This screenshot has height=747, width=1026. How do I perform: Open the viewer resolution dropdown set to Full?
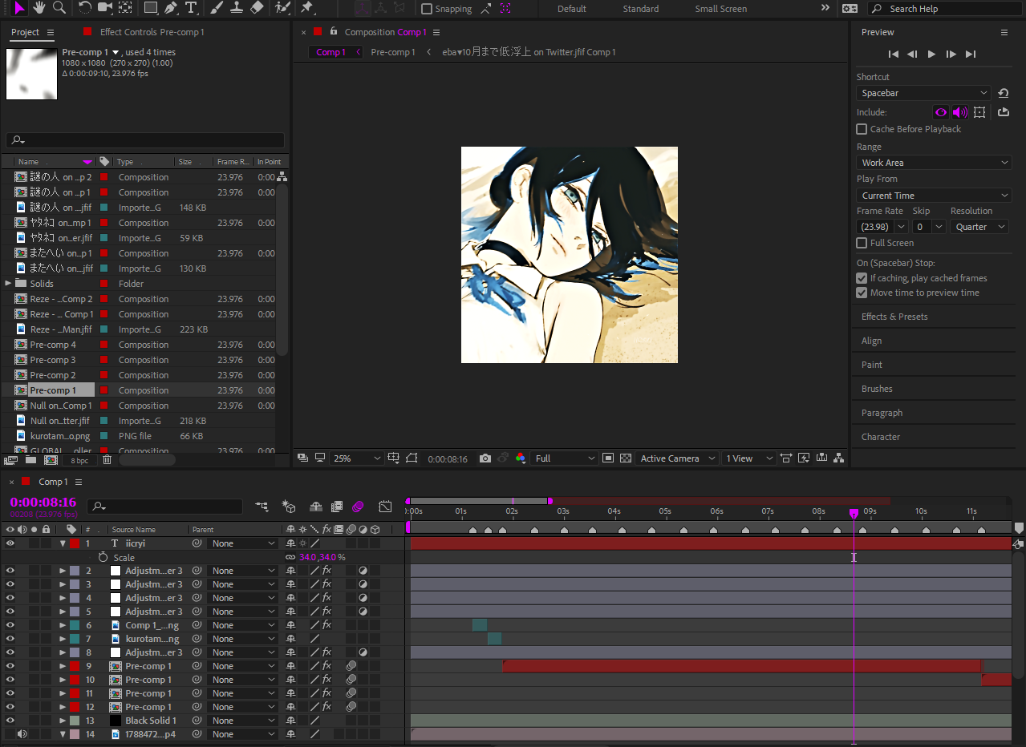pos(566,458)
